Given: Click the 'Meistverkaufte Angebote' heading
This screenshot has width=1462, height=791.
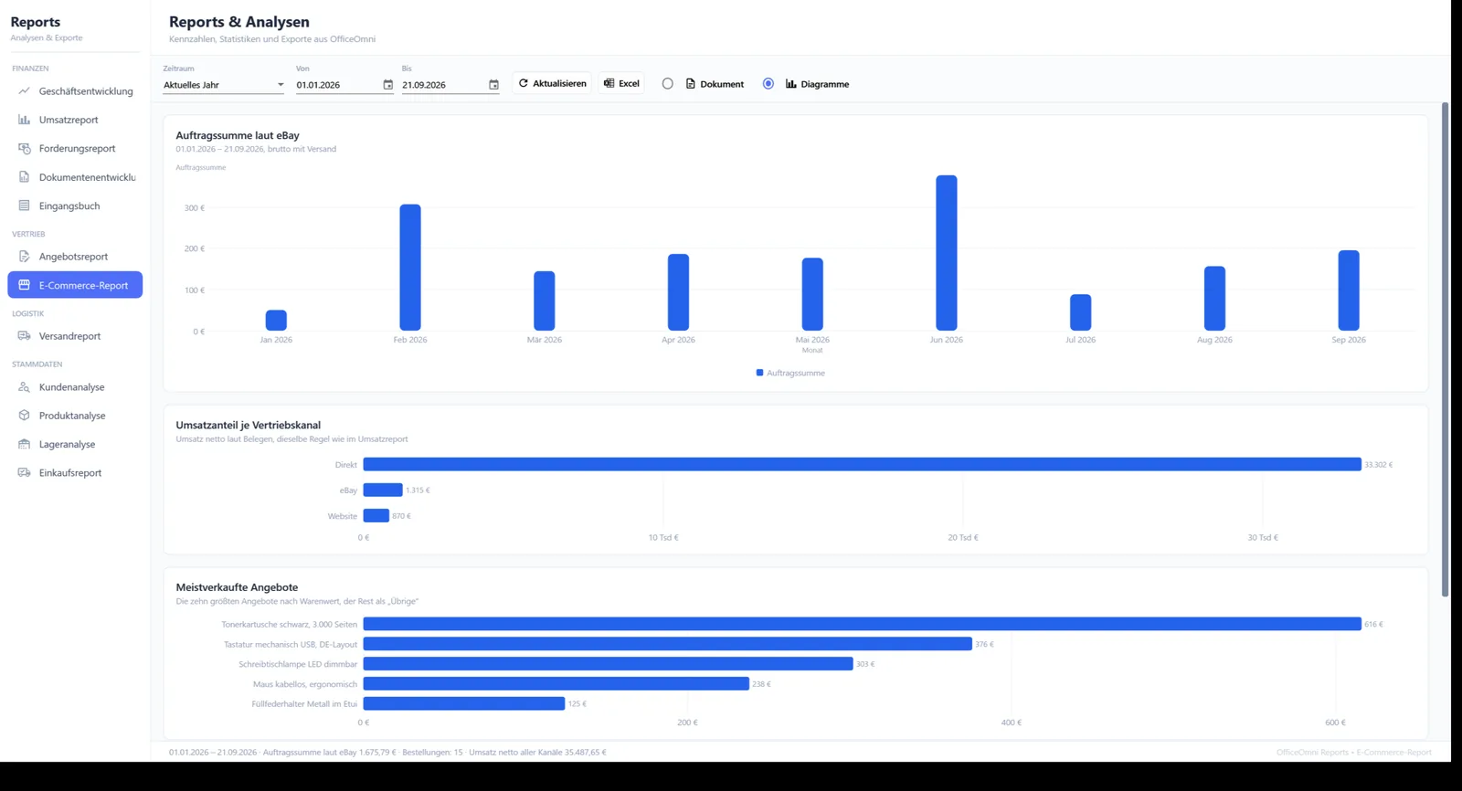Looking at the screenshot, I should 237,587.
